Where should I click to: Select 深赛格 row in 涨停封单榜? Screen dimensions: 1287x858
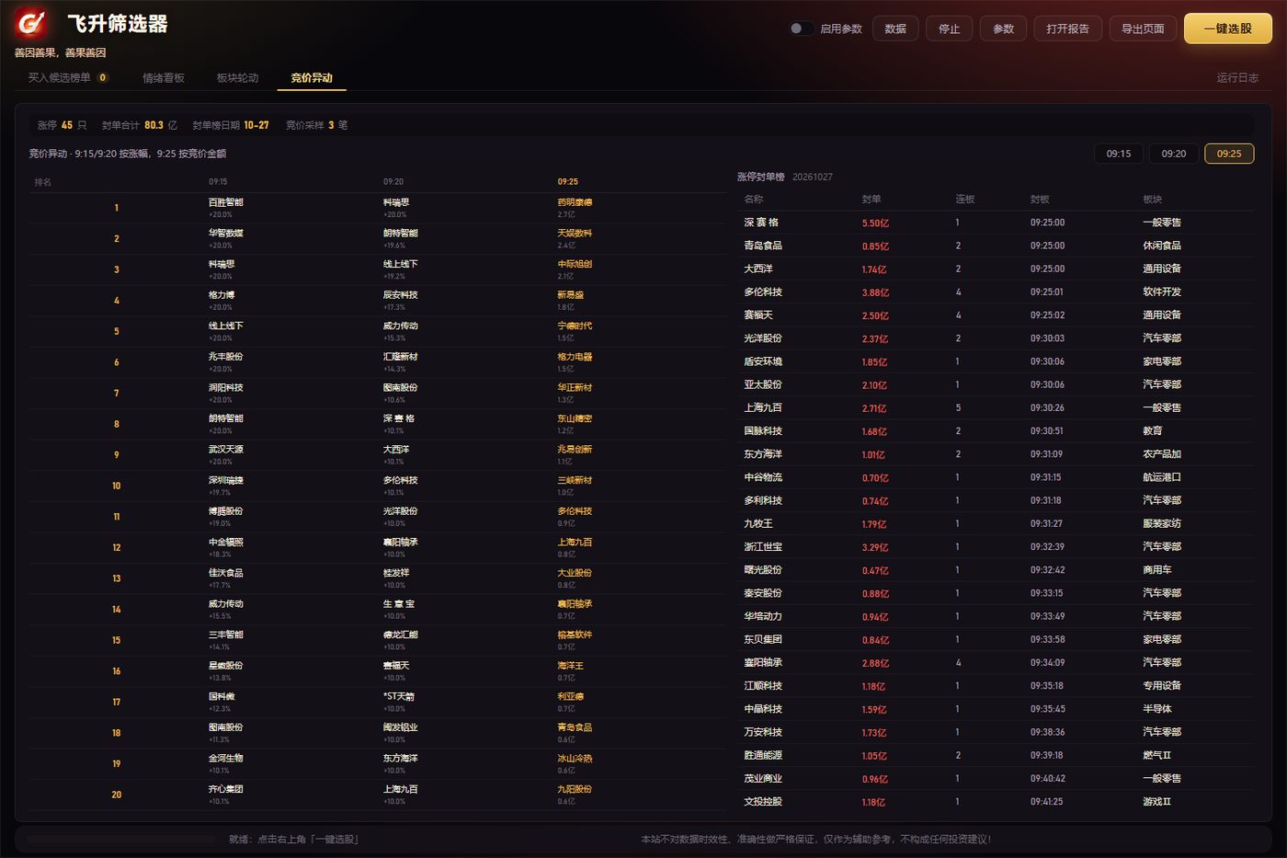point(996,223)
